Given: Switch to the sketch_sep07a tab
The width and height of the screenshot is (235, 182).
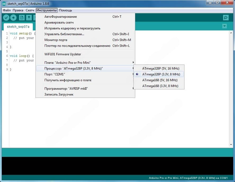Looking at the screenshot, I should 18,27.
